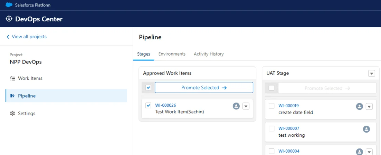Click the 'Approved Work Items' column heading
The width and height of the screenshot is (381, 155).
167,73
